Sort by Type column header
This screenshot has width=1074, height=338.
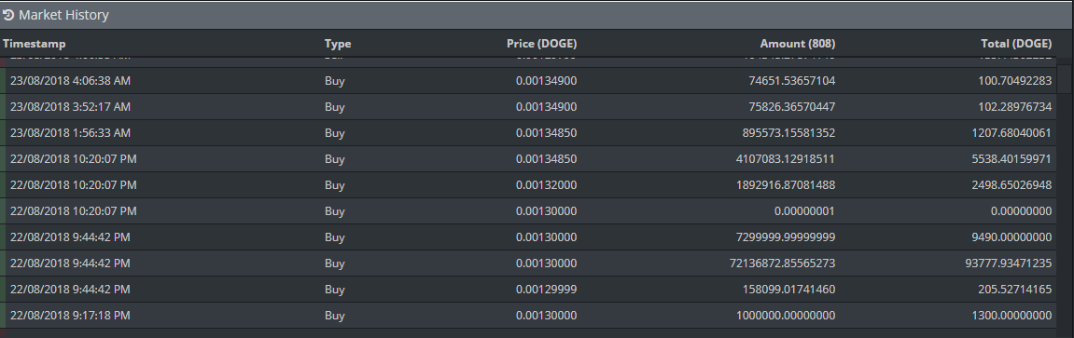[x=338, y=44]
